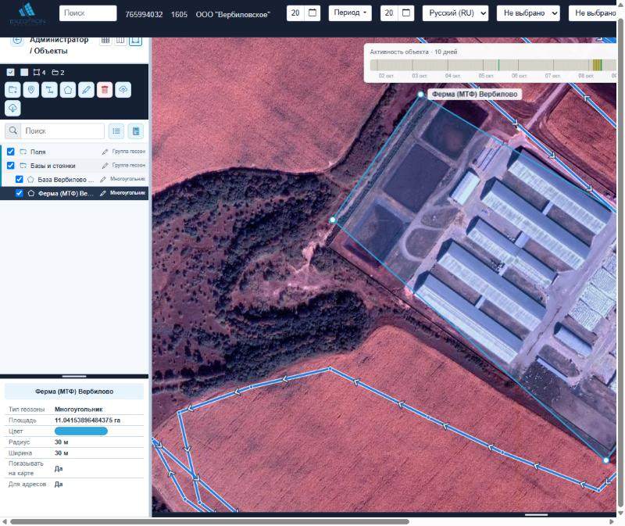Click the add geozone group folder icon
This screenshot has width=625, height=526.
(12, 90)
